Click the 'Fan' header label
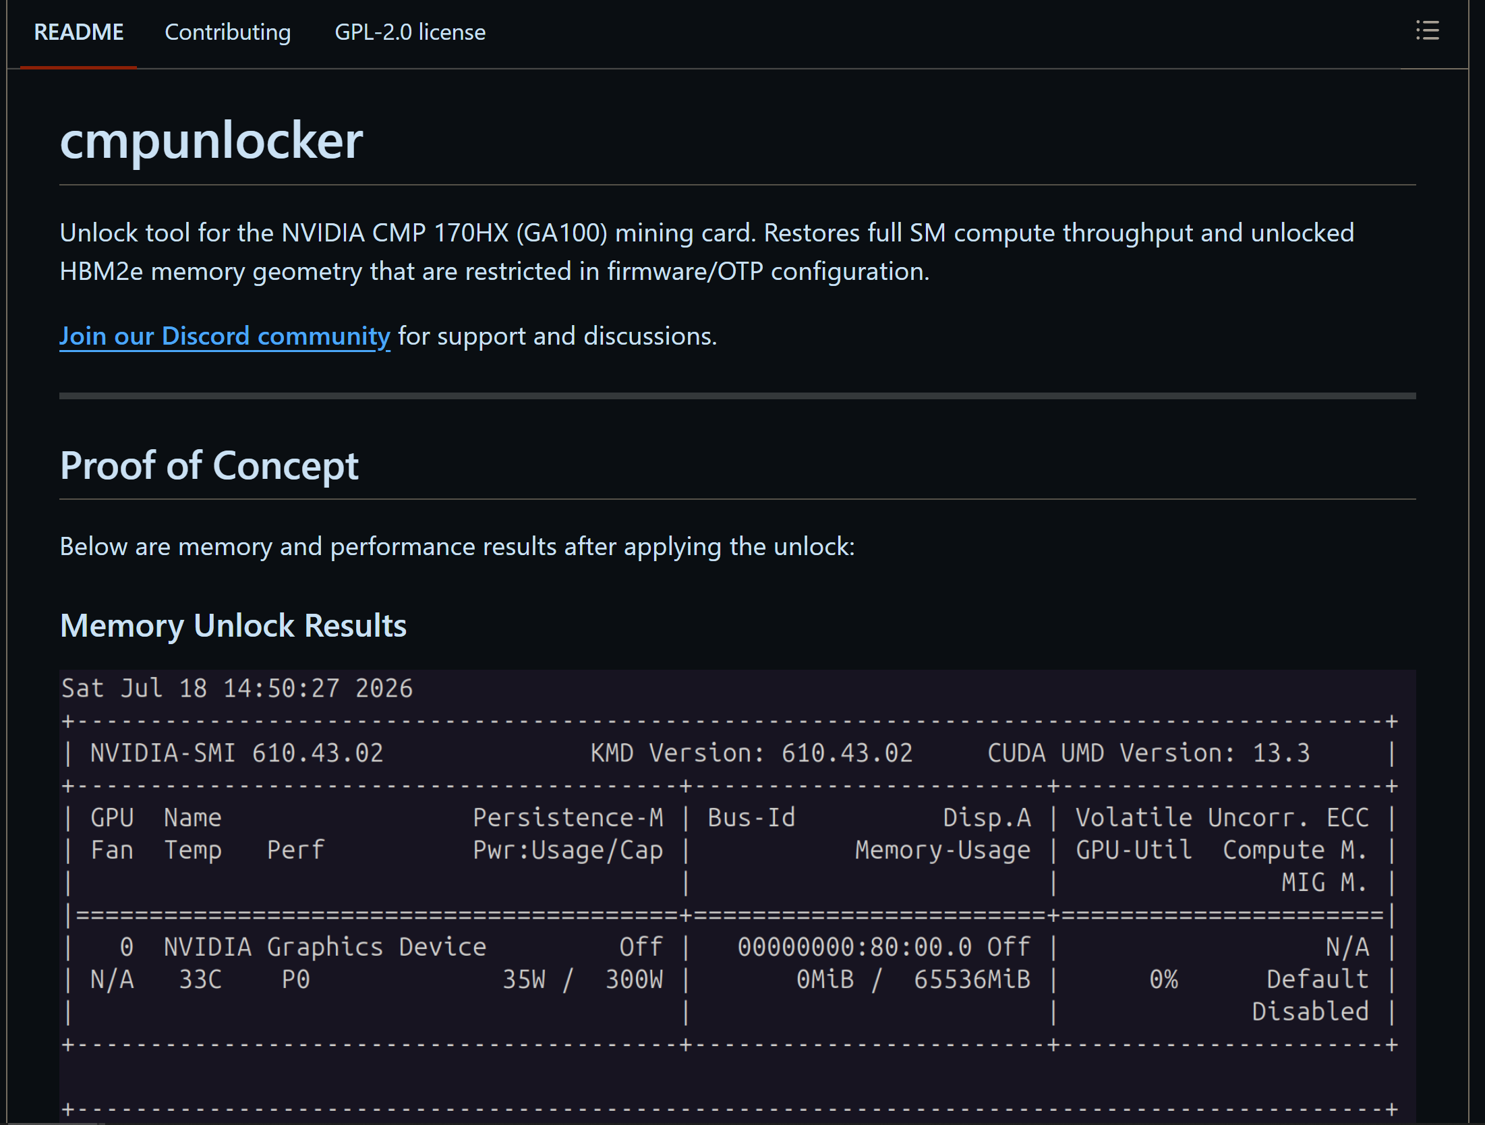The image size is (1485, 1125). [x=112, y=850]
